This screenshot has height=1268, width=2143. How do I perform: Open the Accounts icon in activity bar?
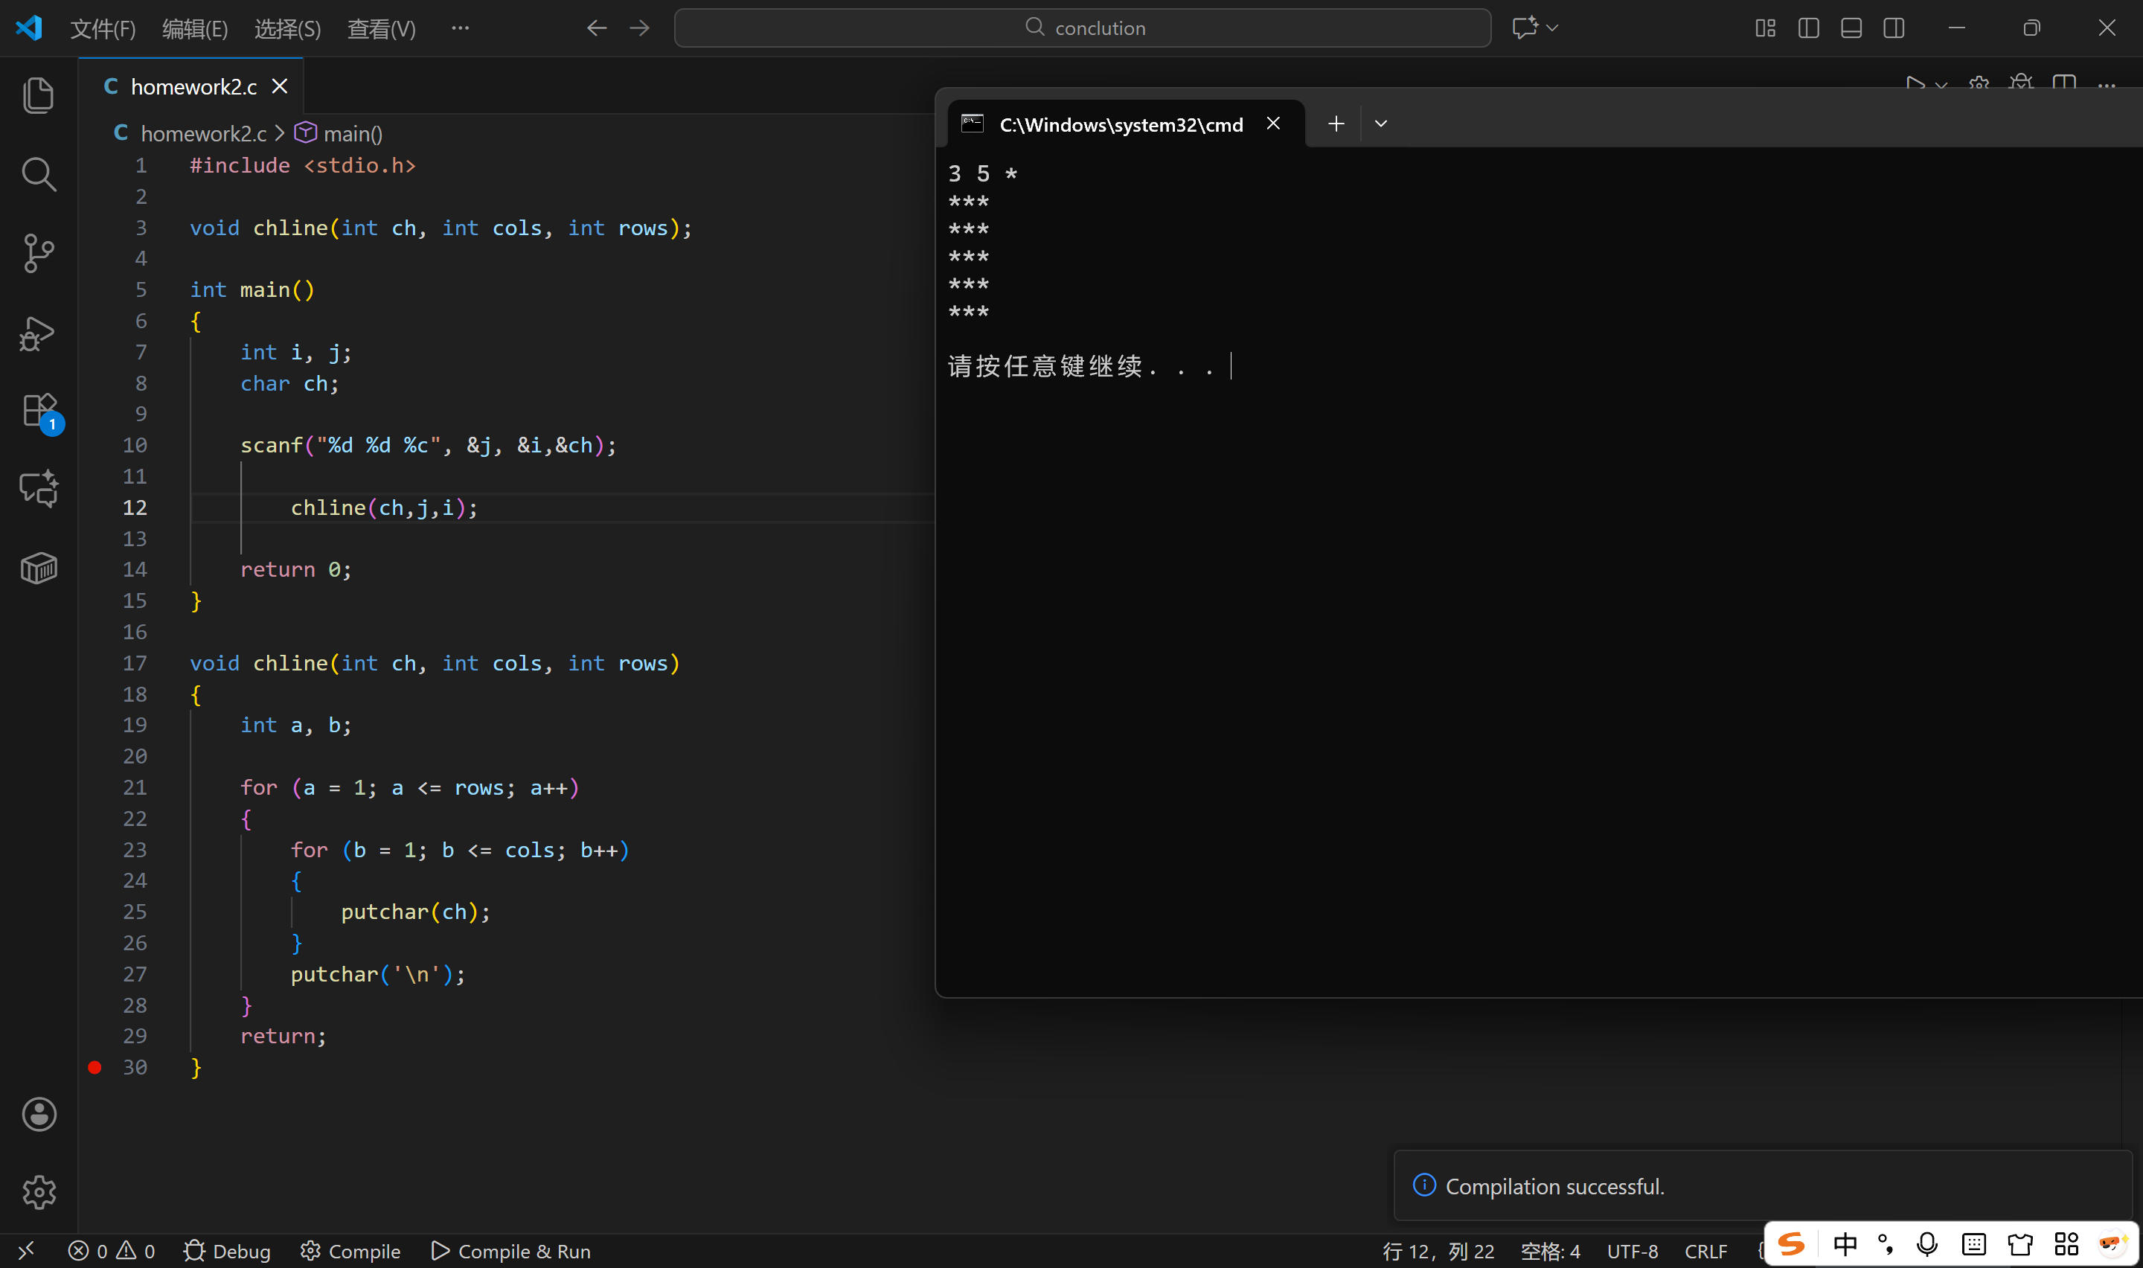tap(39, 1114)
